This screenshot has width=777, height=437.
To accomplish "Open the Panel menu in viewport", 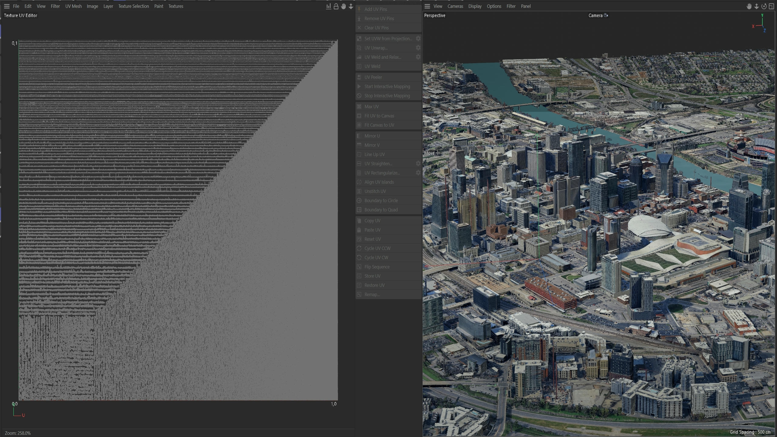I will click(x=526, y=6).
